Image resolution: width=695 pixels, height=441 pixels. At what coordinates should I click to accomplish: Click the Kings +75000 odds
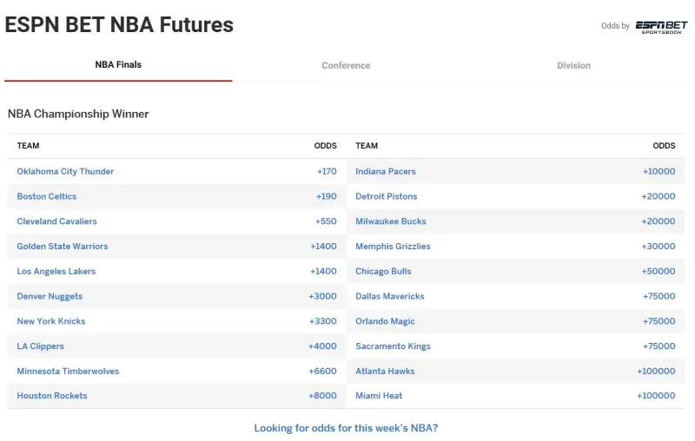(659, 346)
